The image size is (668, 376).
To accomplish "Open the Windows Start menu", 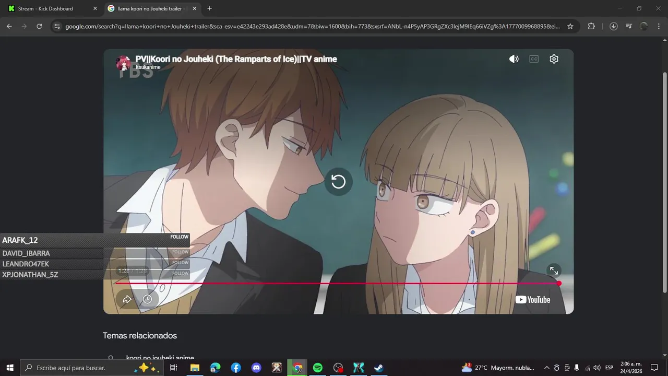I will coord(9,368).
